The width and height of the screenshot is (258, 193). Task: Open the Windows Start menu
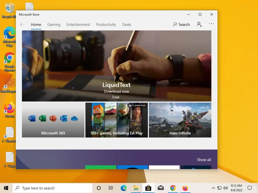[x=6, y=188]
